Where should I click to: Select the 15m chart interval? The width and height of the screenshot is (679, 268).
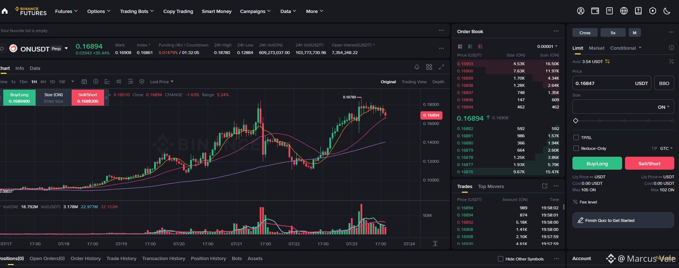pos(23,82)
